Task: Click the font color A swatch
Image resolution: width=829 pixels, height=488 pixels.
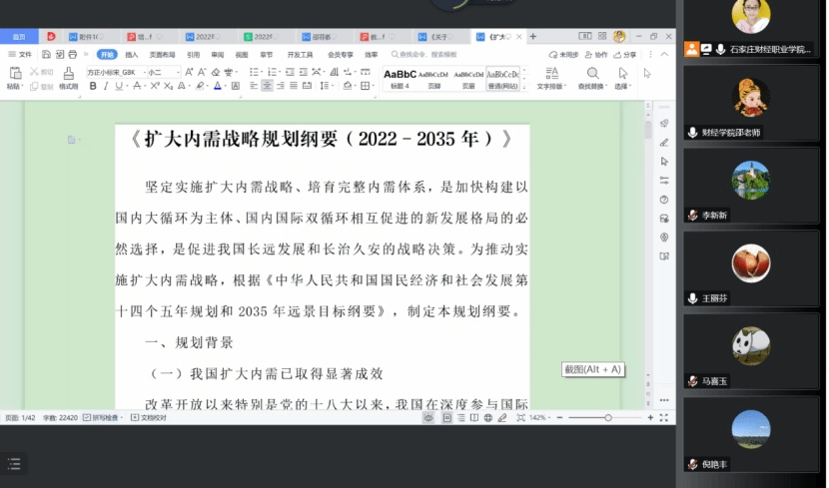Action: coord(218,86)
